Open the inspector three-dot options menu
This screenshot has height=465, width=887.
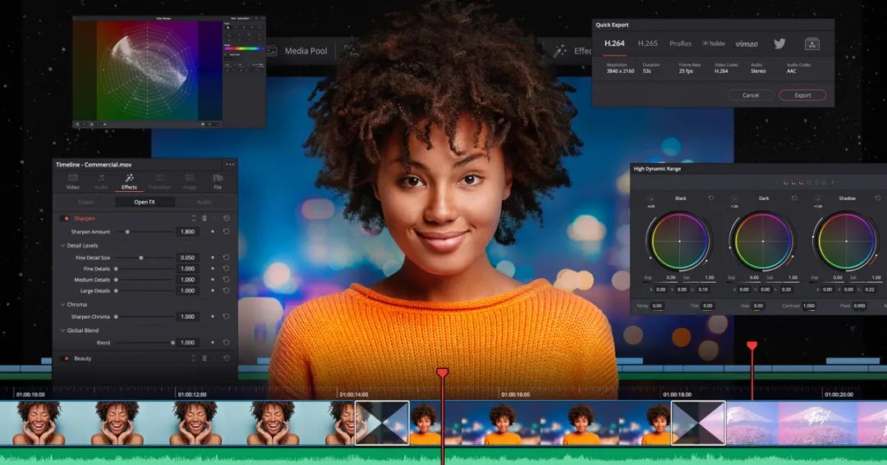pos(229,164)
